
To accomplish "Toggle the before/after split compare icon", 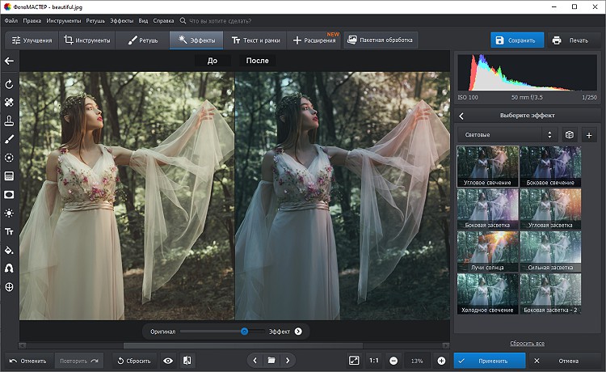I will (x=187, y=361).
